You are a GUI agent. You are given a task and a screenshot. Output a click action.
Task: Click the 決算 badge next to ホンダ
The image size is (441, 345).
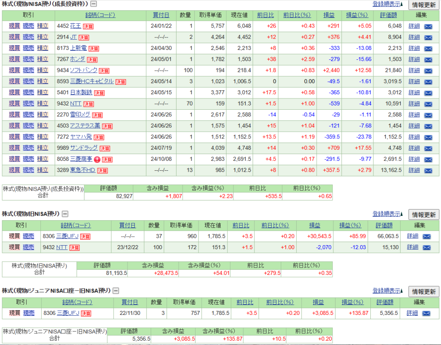click(x=92, y=59)
